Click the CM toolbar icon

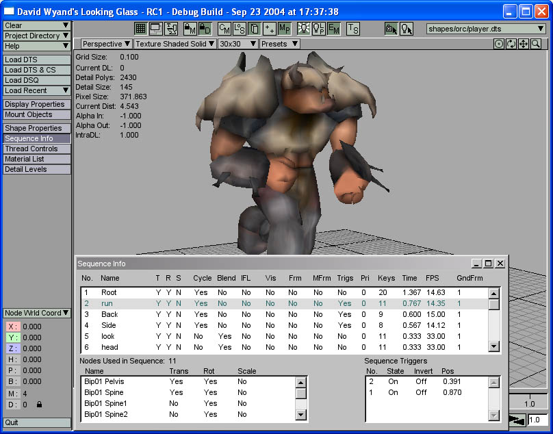224,28
